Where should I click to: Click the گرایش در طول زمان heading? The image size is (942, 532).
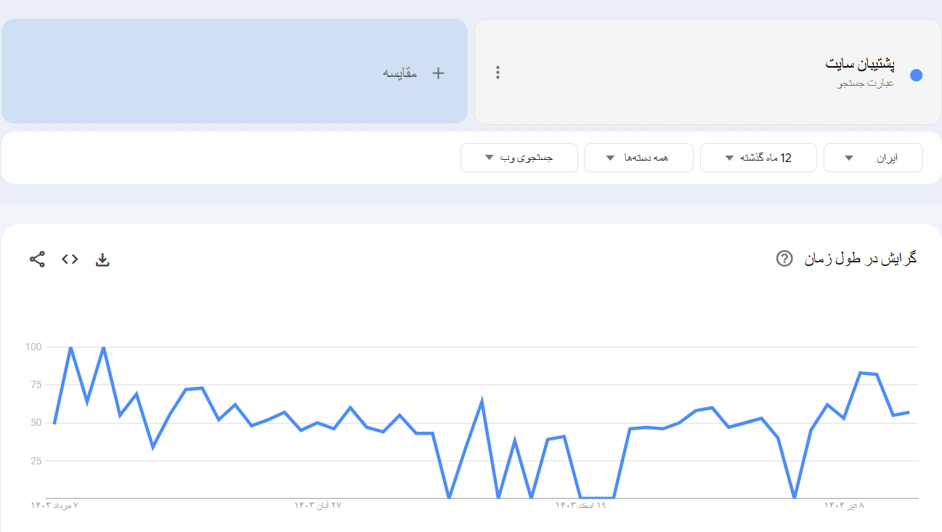(x=861, y=259)
